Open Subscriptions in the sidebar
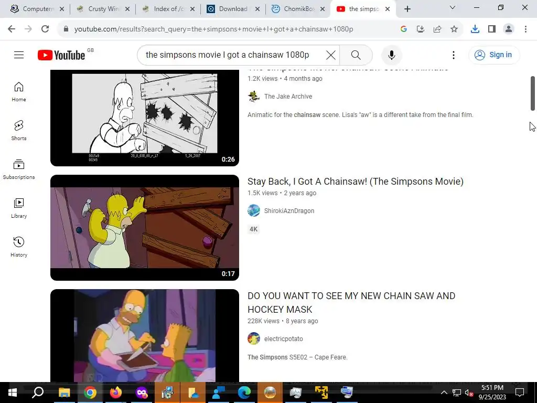Image resolution: width=537 pixels, height=403 pixels. (19, 169)
